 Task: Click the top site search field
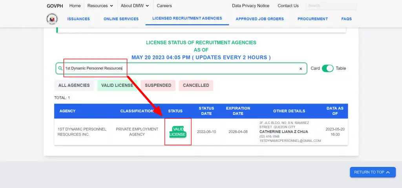331,5
